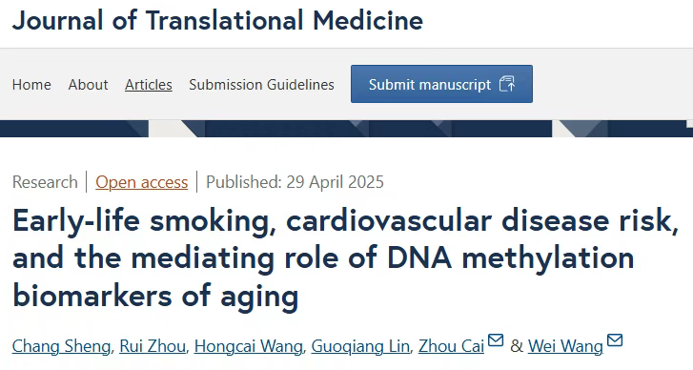The height and width of the screenshot is (370, 693).
Task: Open the Home navigation link
Action: click(31, 85)
